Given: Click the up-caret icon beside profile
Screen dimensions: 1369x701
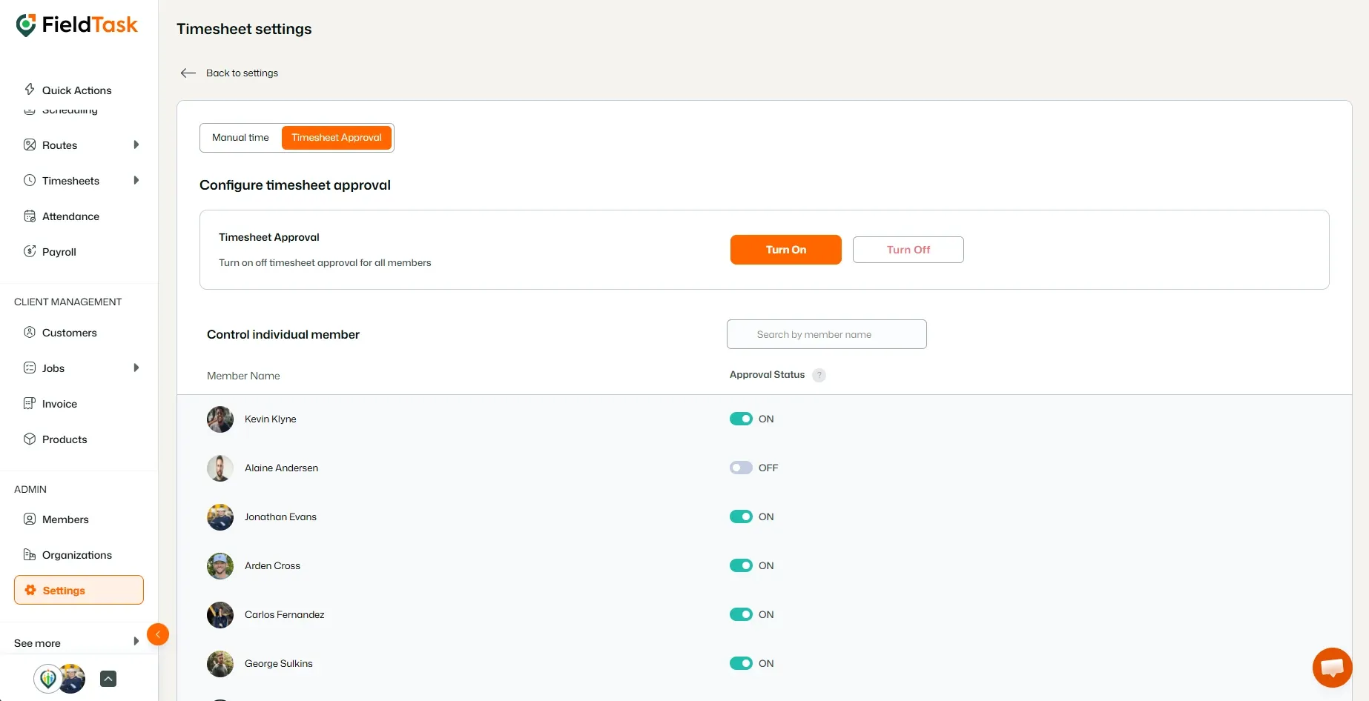Looking at the screenshot, I should point(108,679).
